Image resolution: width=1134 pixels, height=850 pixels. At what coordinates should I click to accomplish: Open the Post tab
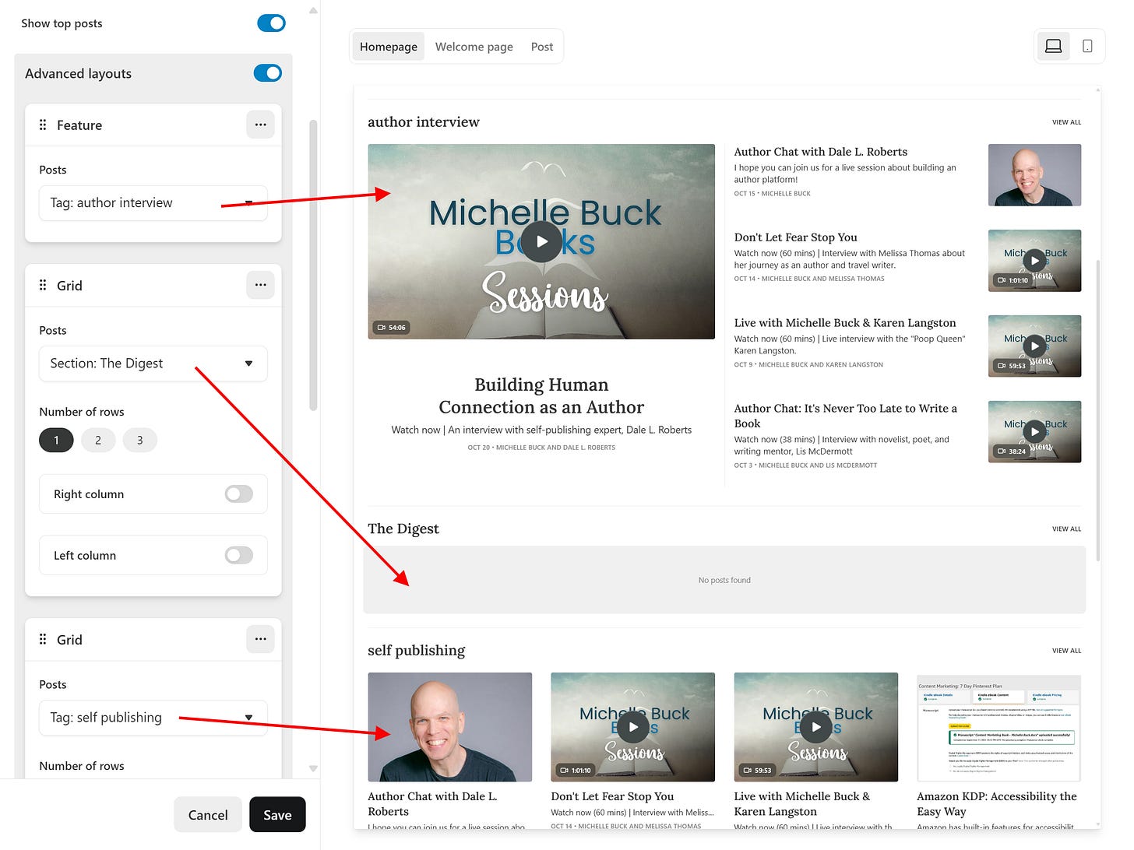pyautogui.click(x=541, y=46)
